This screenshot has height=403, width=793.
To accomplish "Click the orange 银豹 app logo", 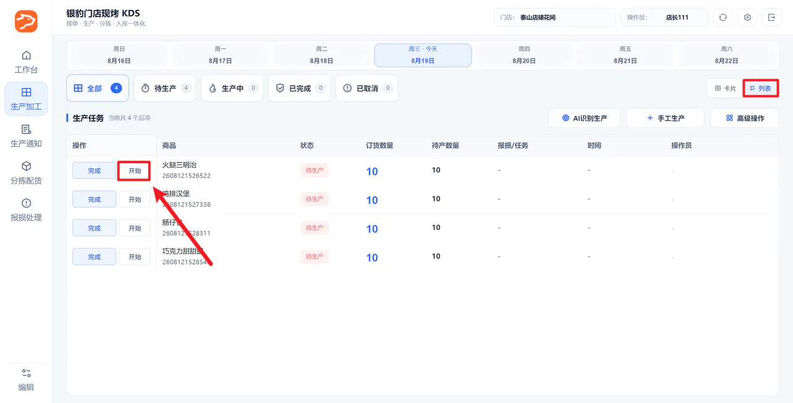I will pos(26,21).
